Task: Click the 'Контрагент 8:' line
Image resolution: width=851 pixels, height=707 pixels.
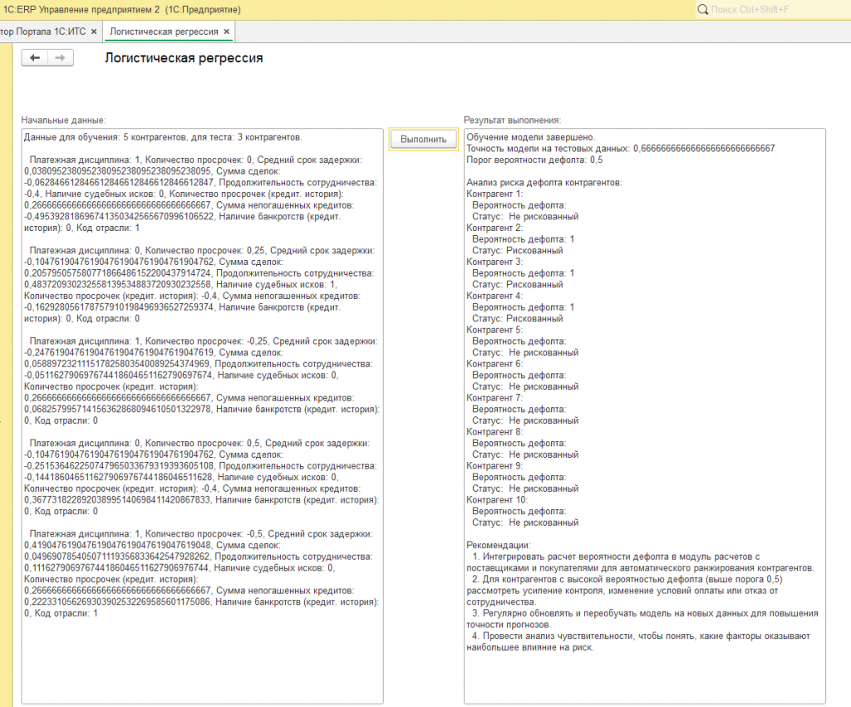Action: pos(495,432)
